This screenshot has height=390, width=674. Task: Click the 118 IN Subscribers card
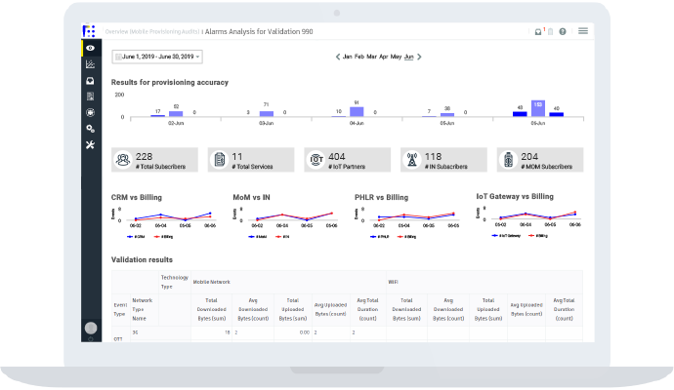[x=444, y=160]
